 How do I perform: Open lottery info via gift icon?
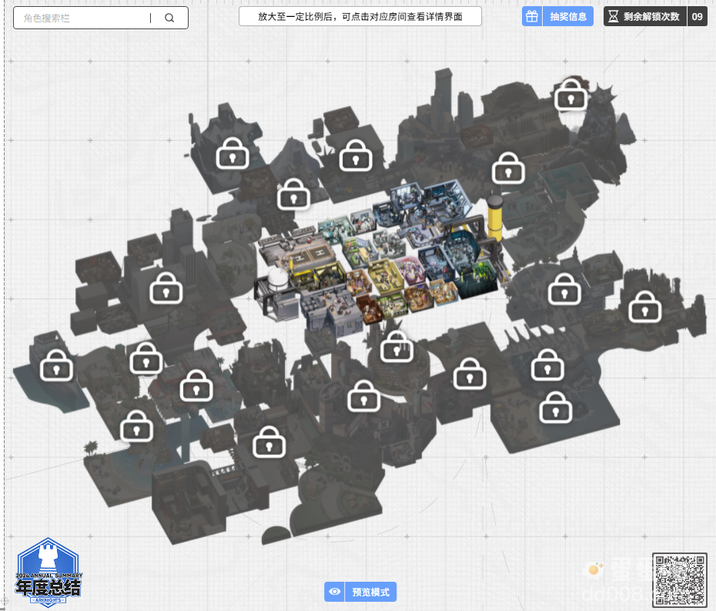coord(532,16)
